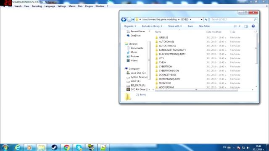The height and width of the screenshot is (151, 269).
Task: Click search magnifier icon in Explorer
Action: 255,20
